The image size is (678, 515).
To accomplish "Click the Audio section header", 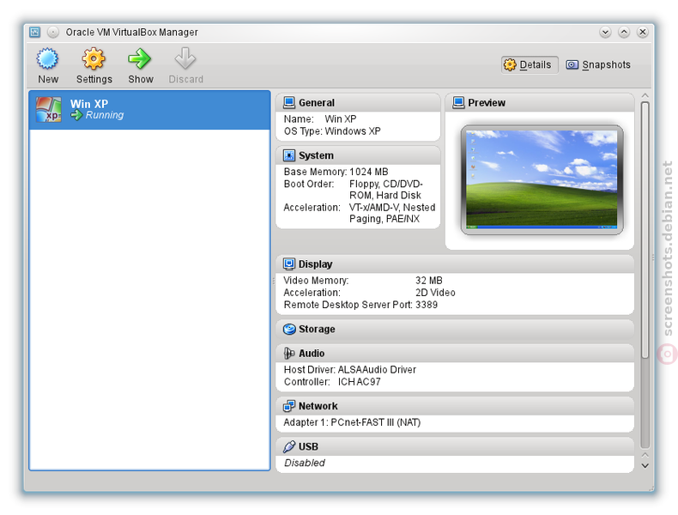I will 455,354.
